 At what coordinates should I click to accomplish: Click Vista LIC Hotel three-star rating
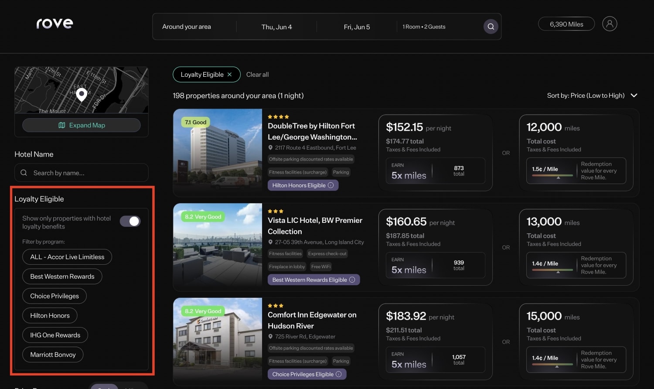(276, 211)
